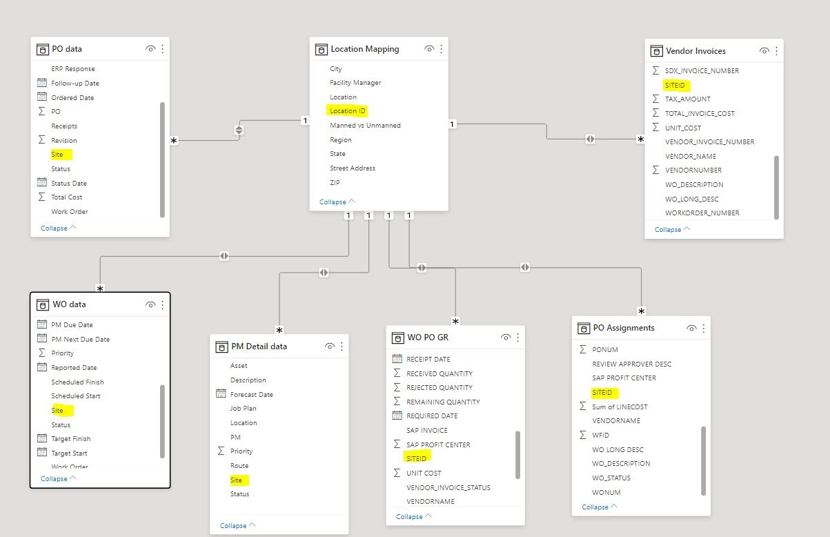Select the cross-filter arrow on PO data relationship
This screenshot has height=537, width=830.
click(239, 130)
